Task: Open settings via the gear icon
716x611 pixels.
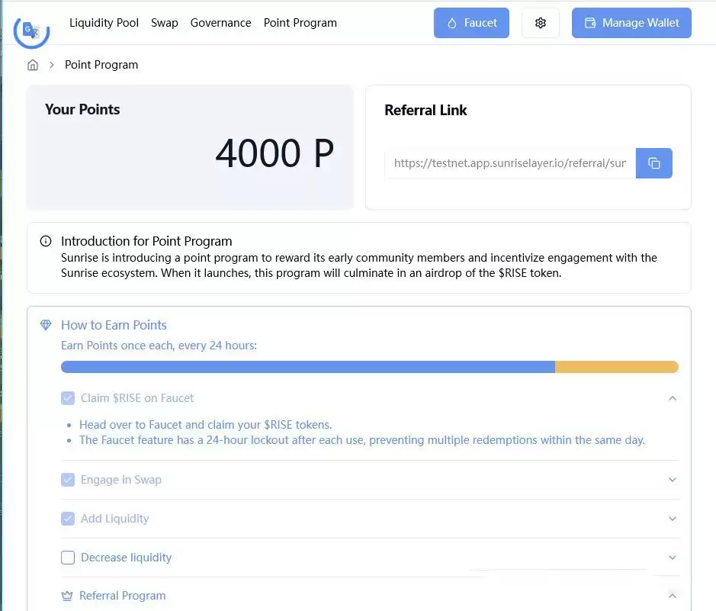Action: 541,23
